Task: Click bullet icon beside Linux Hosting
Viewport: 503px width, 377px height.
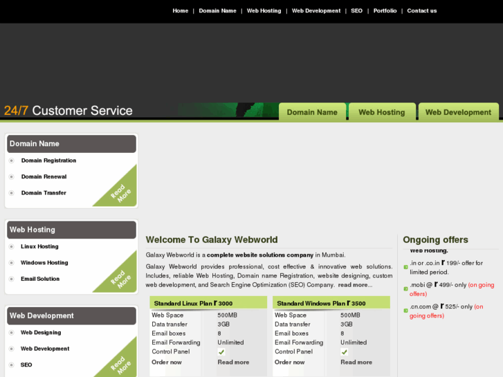Action: point(12,246)
